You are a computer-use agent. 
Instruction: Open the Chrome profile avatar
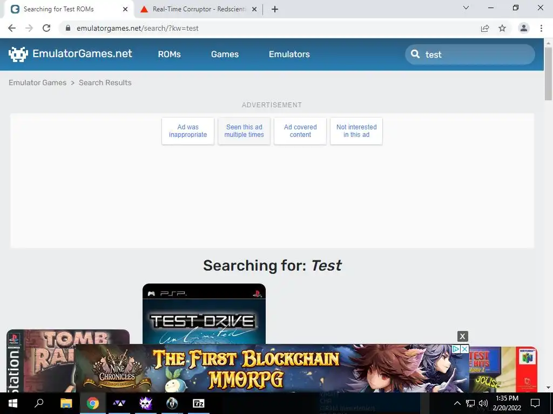coord(524,28)
